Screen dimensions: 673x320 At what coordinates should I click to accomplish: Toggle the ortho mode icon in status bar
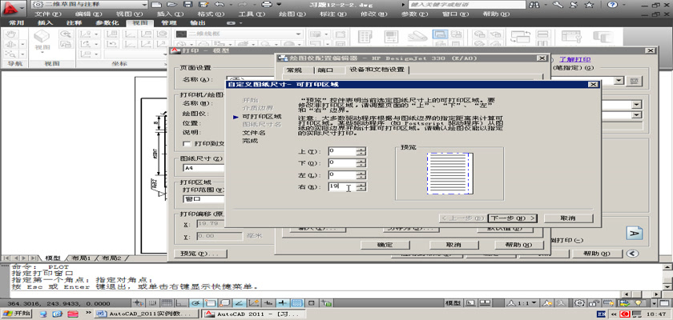pyautogui.click(x=182, y=303)
